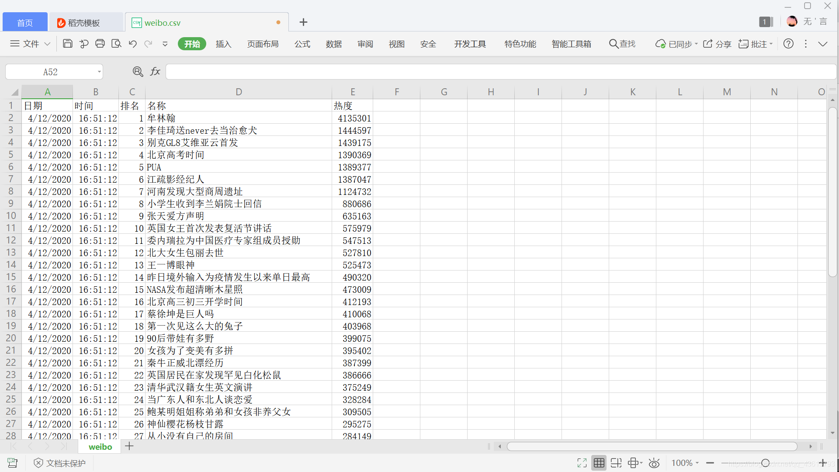Open the 智能工具箱 tab
The width and height of the screenshot is (839, 472).
pyautogui.click(x=571, y=44)
